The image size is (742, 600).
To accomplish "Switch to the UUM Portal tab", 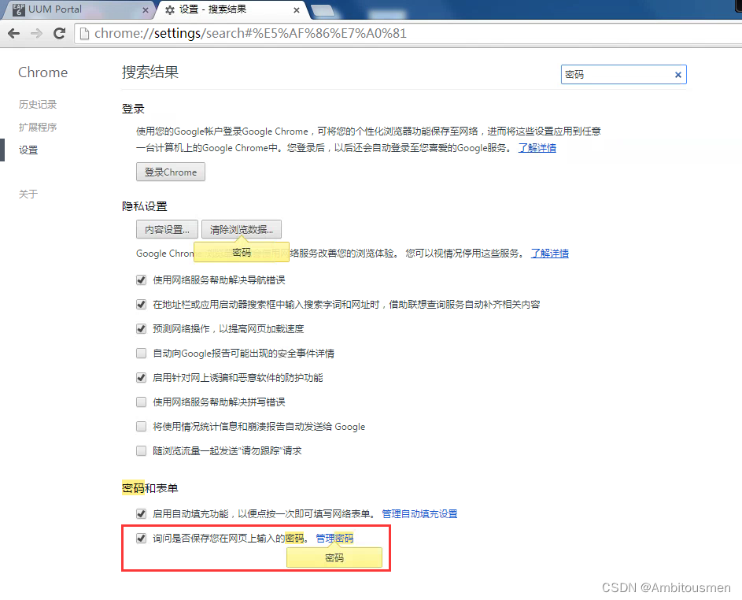I will pyautogui.click(x=78, y=9).
